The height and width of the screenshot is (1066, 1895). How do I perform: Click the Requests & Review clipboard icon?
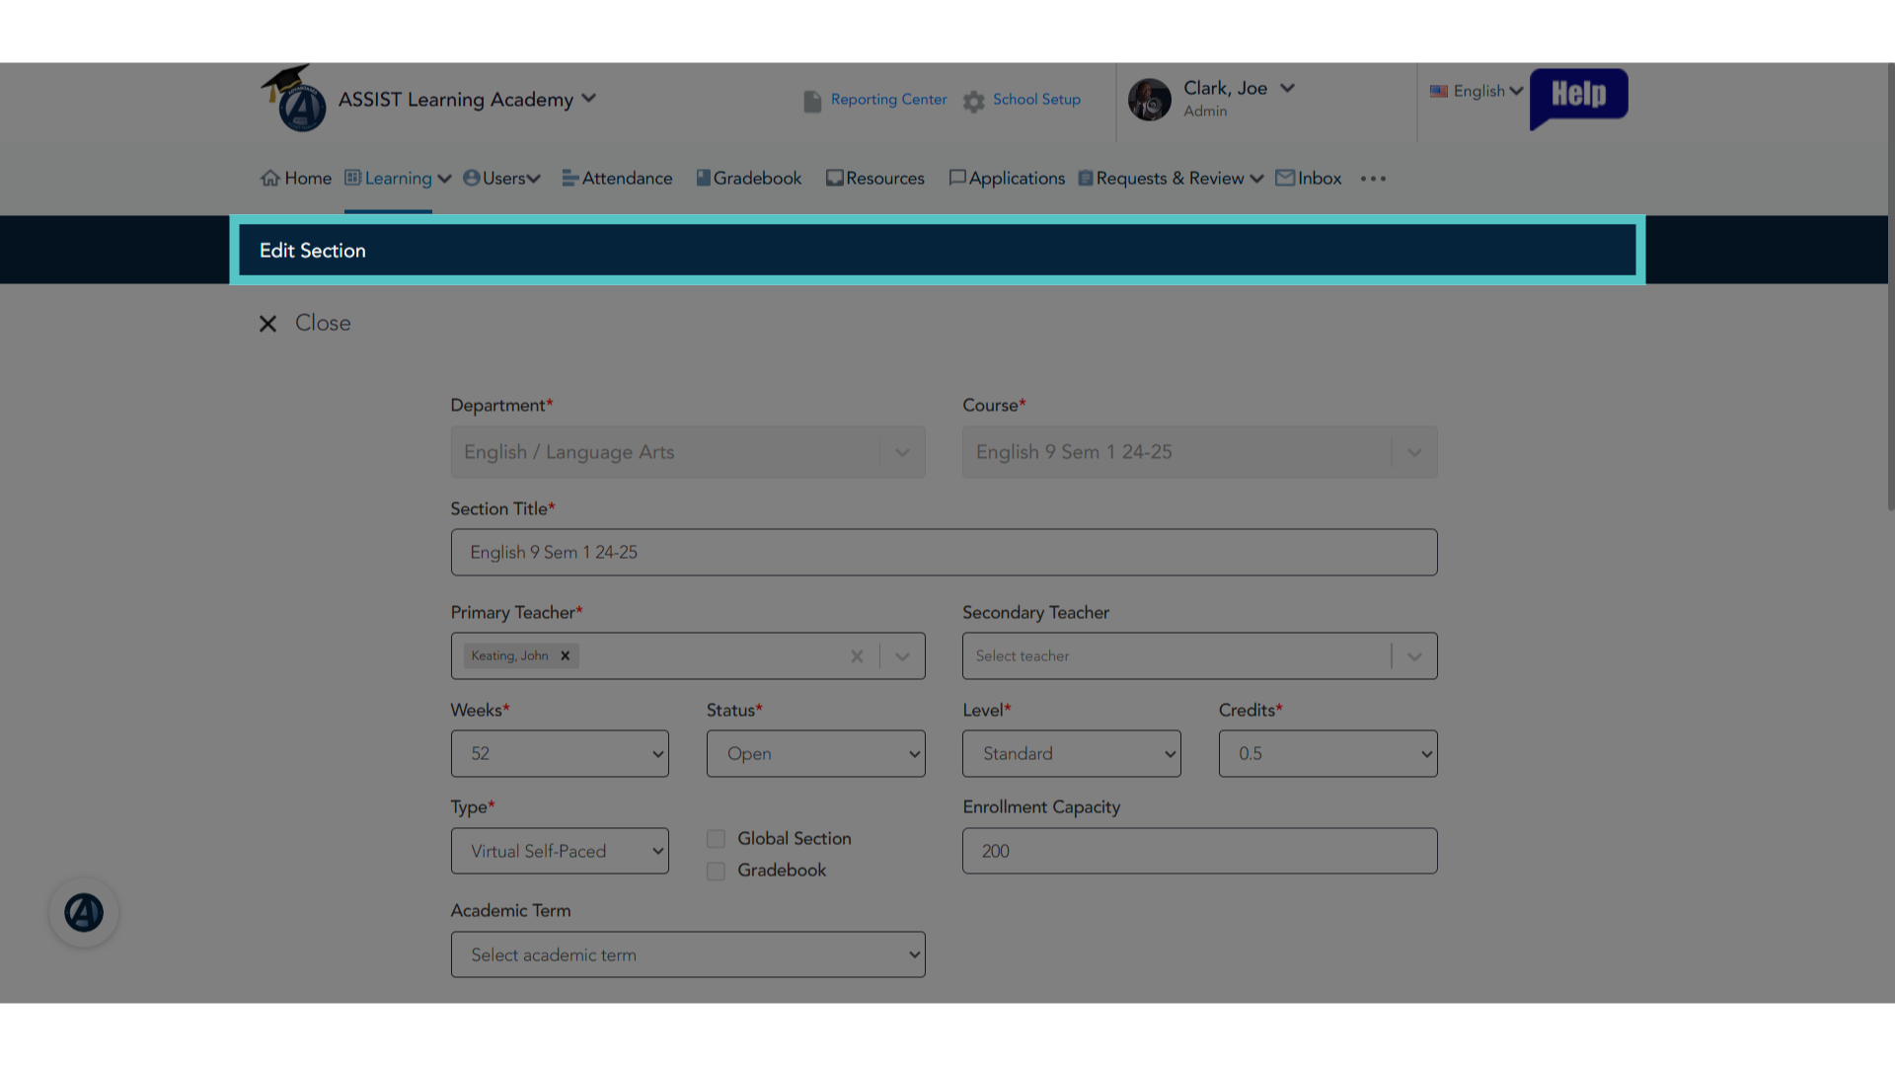tap(1085, 179)
